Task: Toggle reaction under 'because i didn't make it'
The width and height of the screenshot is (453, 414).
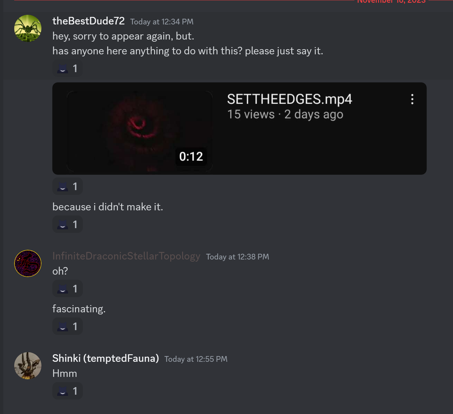Action: tap(67, 225)
